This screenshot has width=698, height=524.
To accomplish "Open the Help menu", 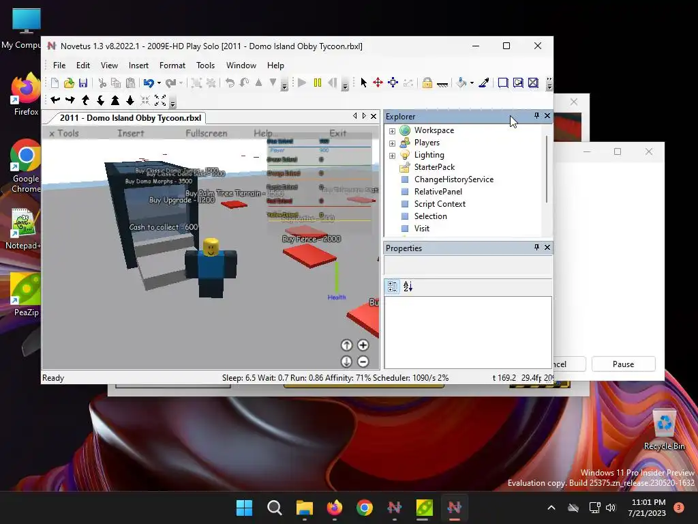I will click(x=275, y=65).
